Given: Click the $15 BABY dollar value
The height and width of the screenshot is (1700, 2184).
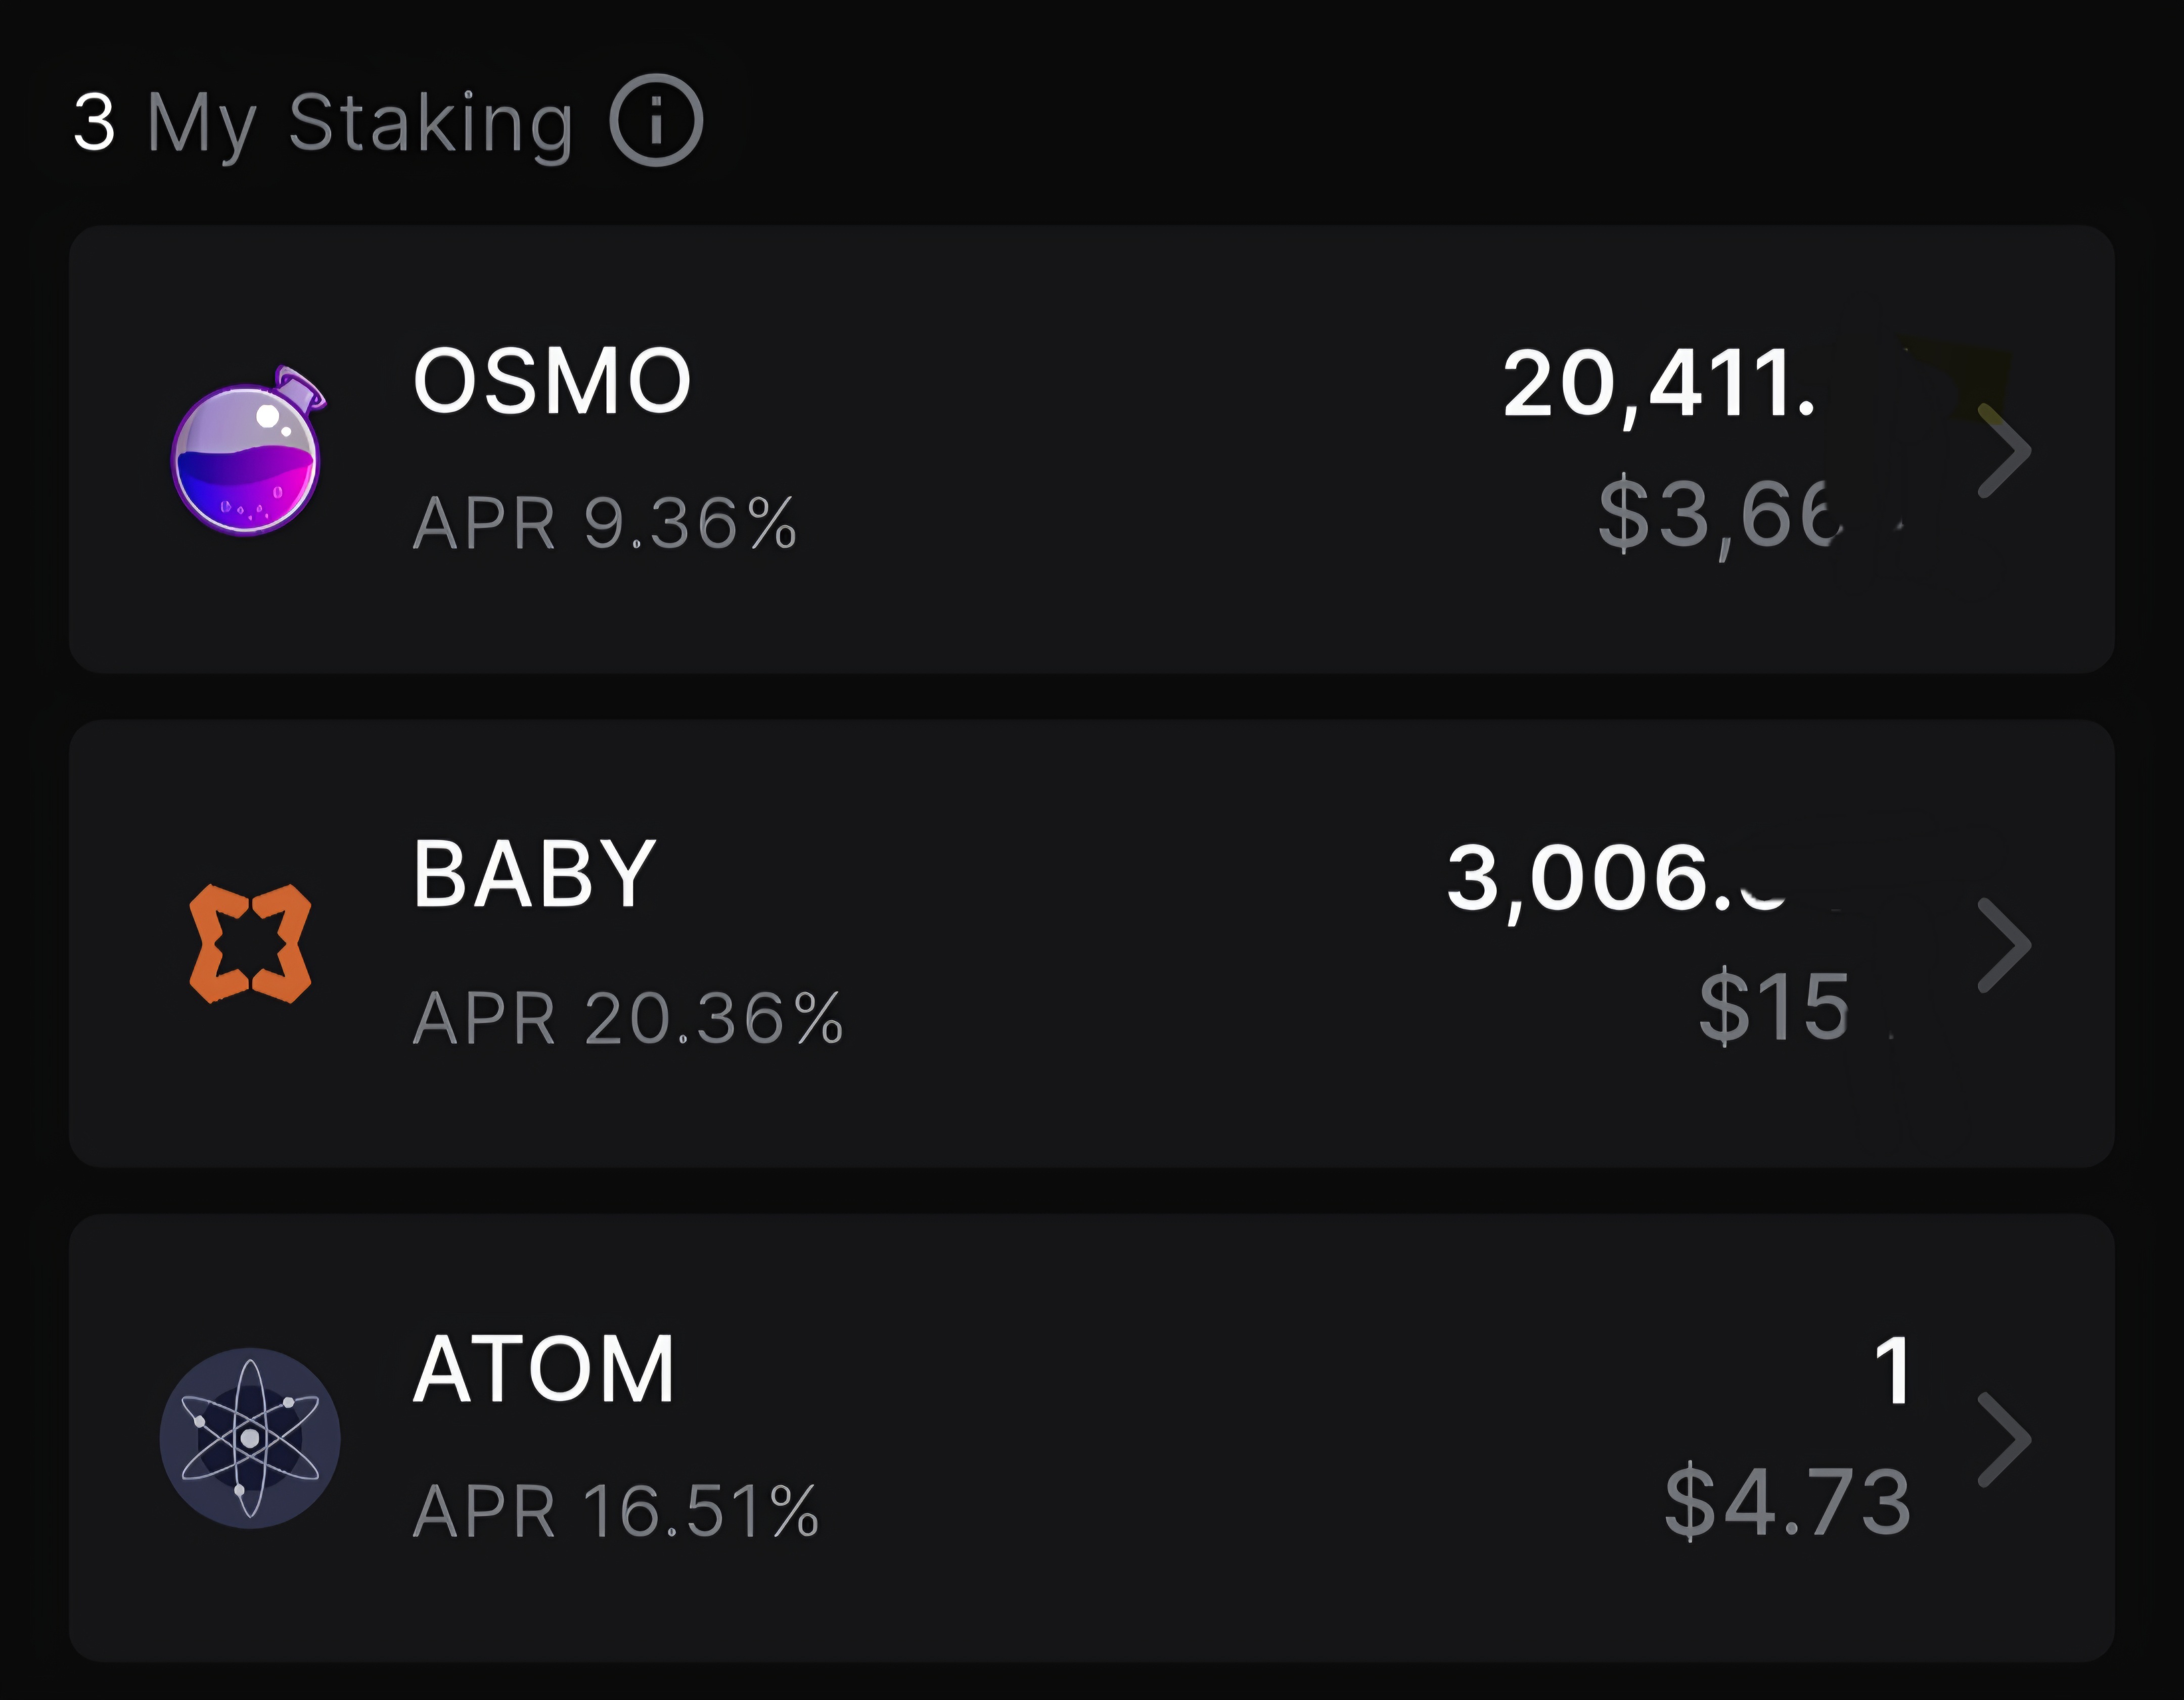Looking at the screenshot, I should (1774, 1007).
